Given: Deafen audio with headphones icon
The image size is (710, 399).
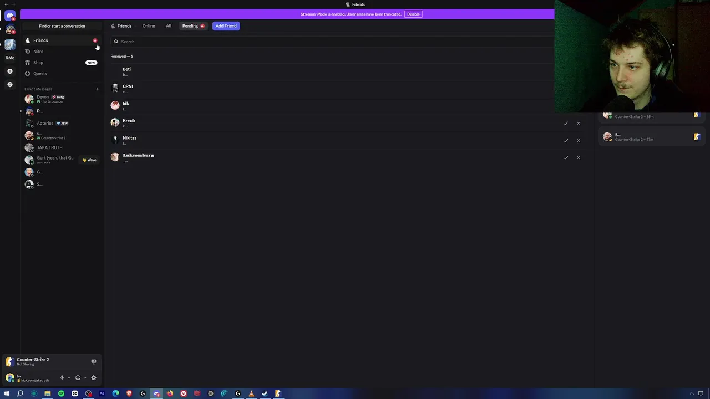Looking at the screenshot, I should coord(78,378).
